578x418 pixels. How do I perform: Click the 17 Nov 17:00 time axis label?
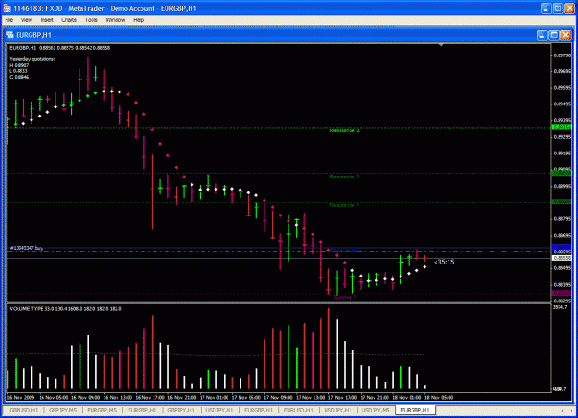click(342, 398)
